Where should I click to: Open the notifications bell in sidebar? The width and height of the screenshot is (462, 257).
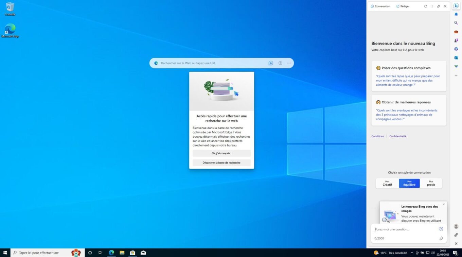[456, 14]
